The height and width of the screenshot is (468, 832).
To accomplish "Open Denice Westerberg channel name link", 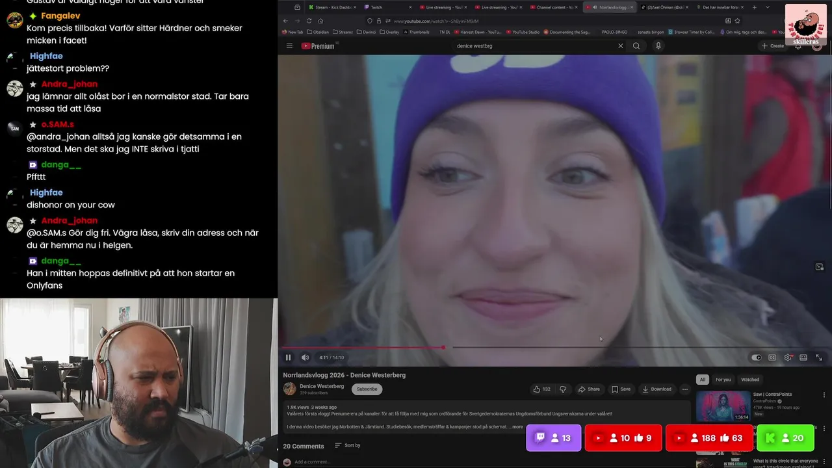I will (322, 386).
